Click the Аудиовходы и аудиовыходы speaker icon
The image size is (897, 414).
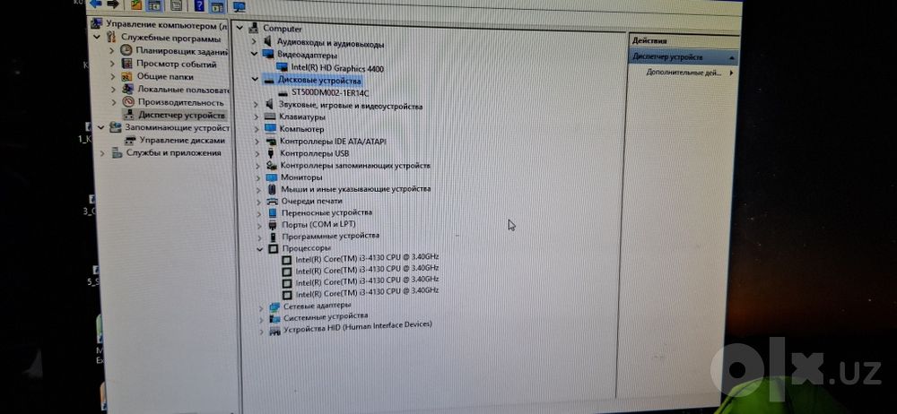point(267,42)
